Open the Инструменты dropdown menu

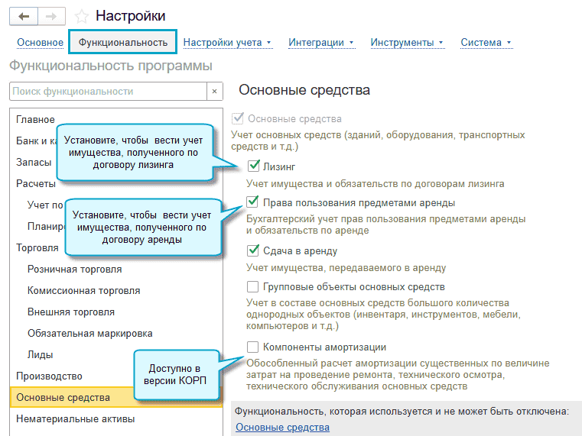coord(407,43)
